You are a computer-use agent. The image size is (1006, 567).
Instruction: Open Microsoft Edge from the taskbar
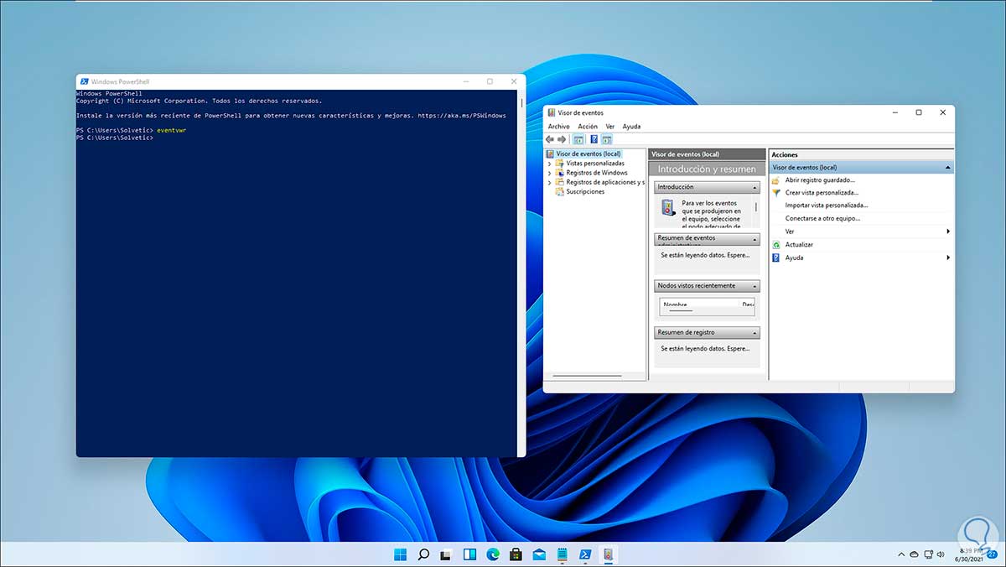[493, 554]
